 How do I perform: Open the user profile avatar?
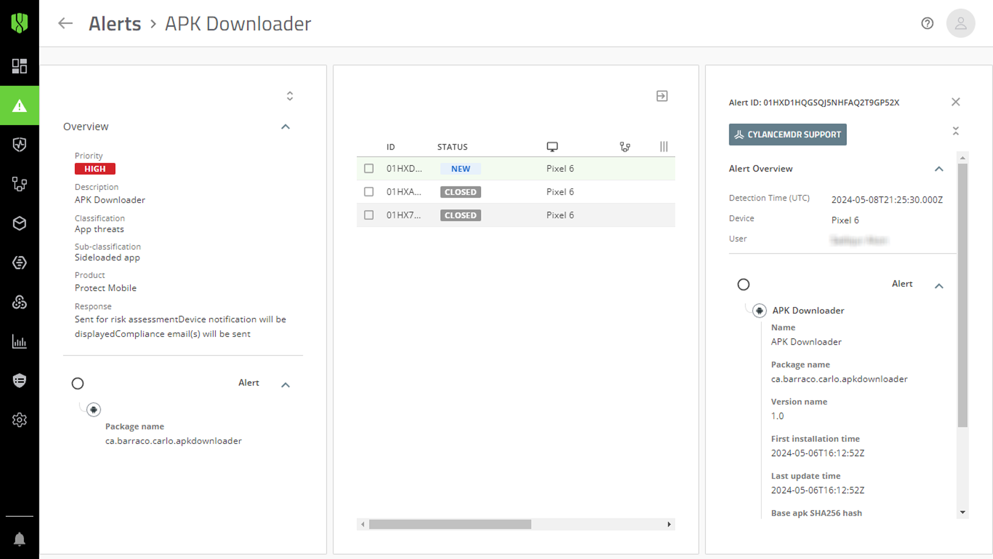pyautogui.click(x=960, y=23)
